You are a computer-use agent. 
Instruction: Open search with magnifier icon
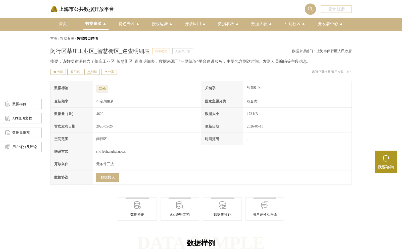point(310,9)
